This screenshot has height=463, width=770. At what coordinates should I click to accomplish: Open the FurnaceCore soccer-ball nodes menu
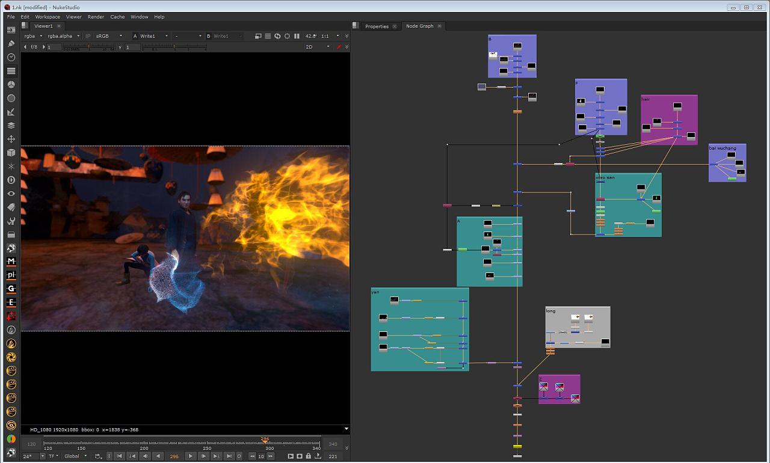click(x=11, y=248)
